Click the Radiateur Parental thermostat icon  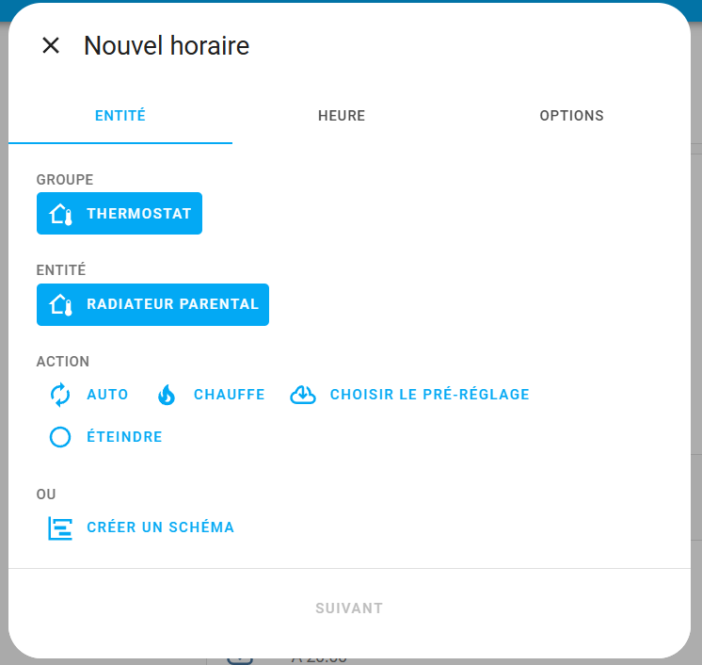61,304
